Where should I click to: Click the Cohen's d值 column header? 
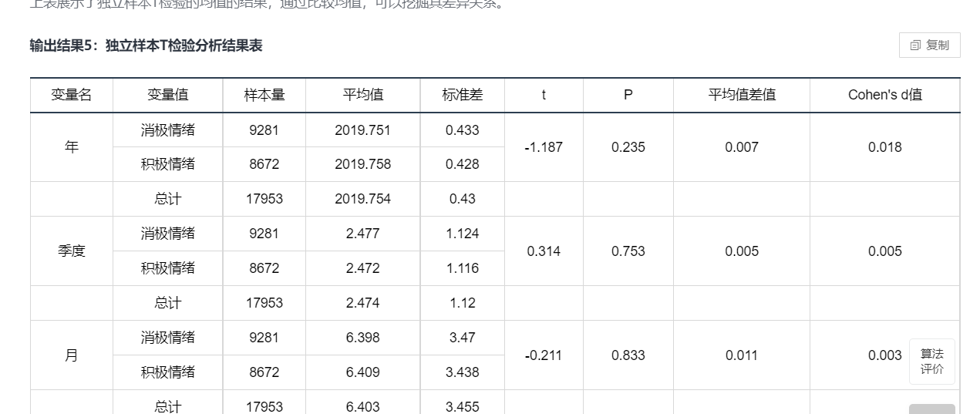[x=885, y=95]
